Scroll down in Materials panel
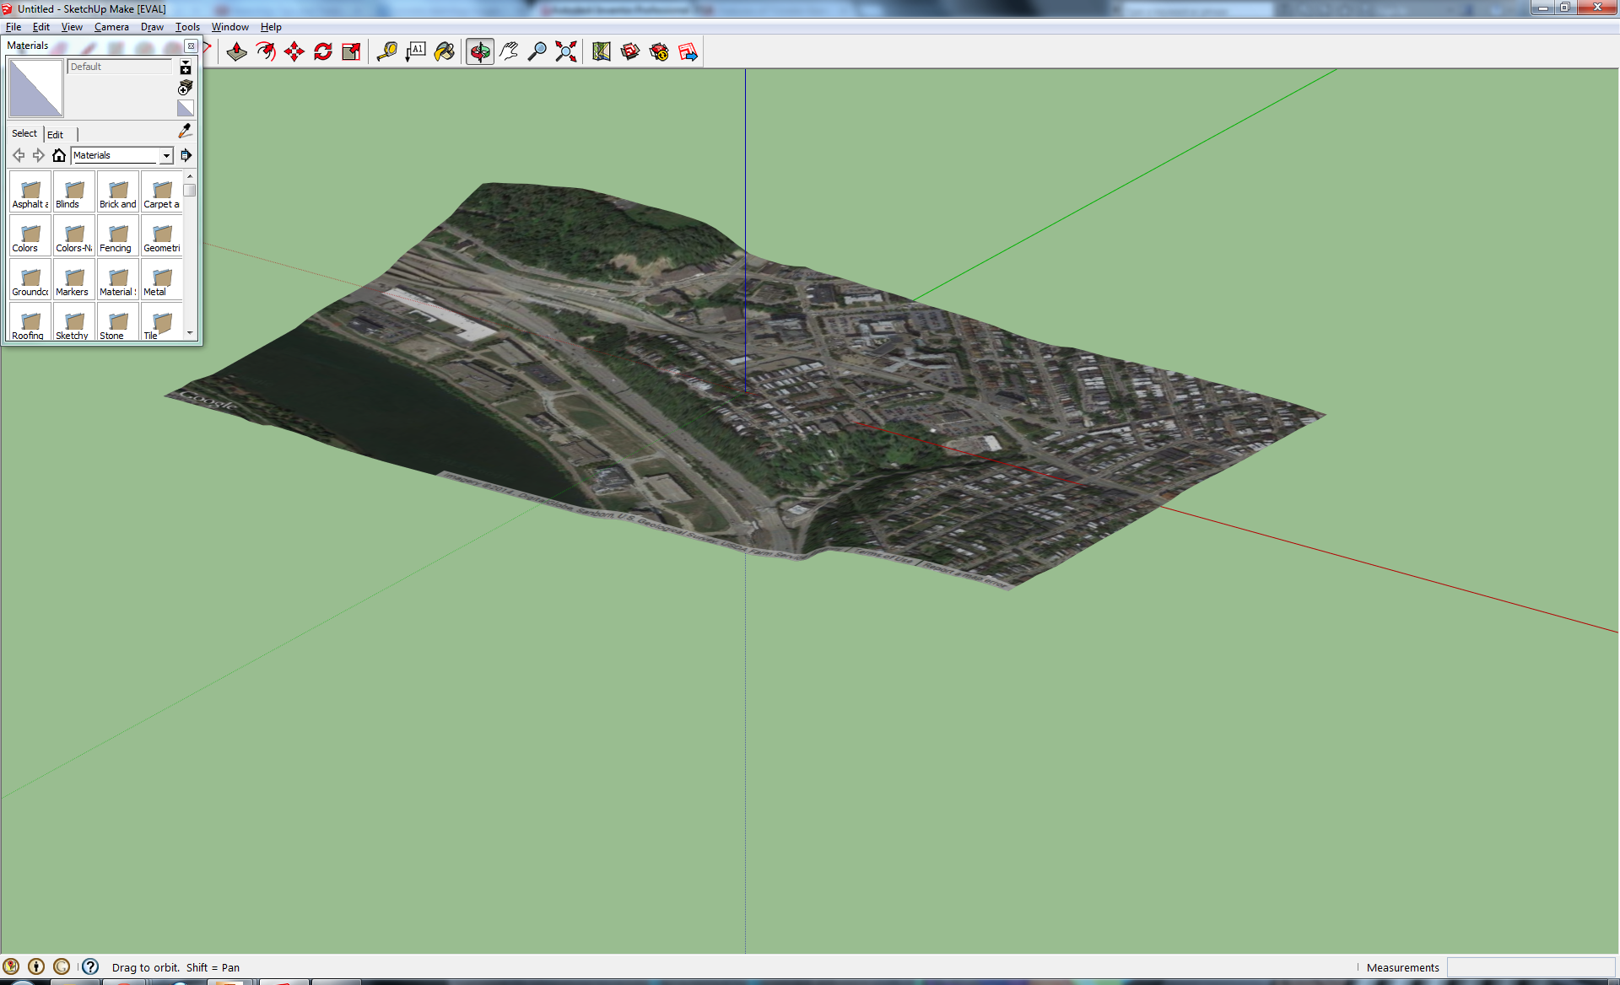Viewport: 1620px width, 985px height. [190, 339]
